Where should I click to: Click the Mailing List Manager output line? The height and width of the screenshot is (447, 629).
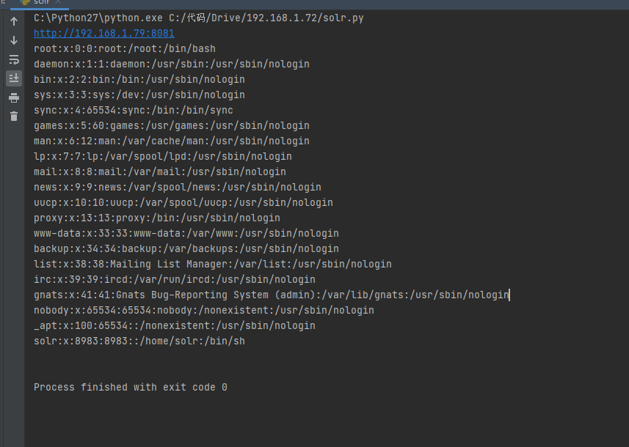[x=213, y=264]
